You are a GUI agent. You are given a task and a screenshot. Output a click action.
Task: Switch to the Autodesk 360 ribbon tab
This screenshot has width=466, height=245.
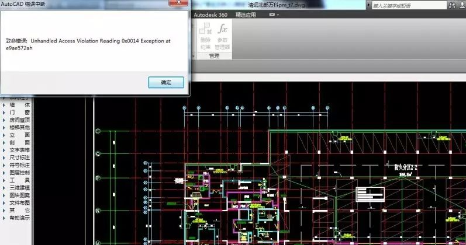coord(210,14)
